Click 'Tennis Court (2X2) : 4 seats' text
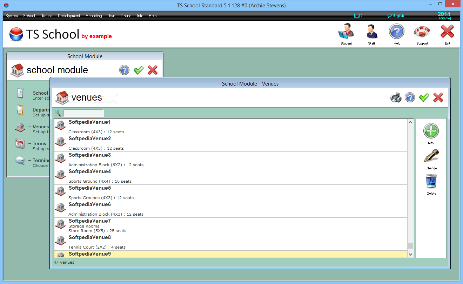The image size is (463, 284). tap(97, 247)
